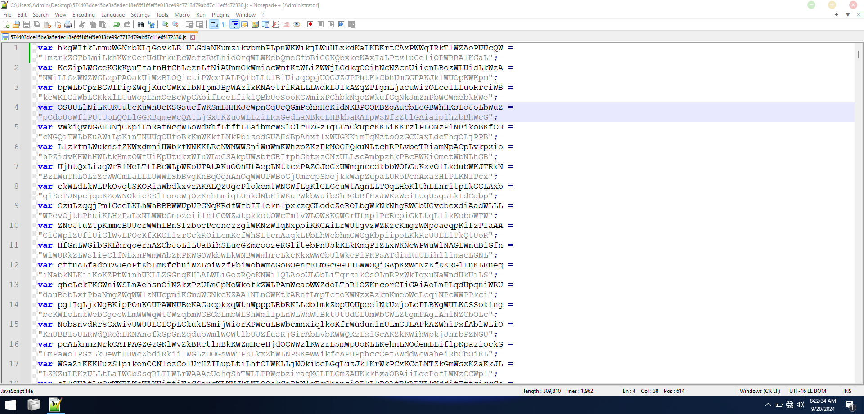Click the vertical scrollbar thumb

click(x=859, y=54)
